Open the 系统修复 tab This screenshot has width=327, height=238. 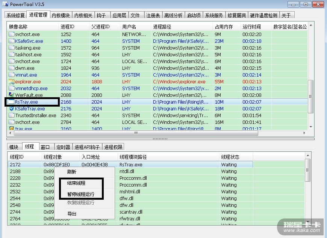tap(16, 15)
